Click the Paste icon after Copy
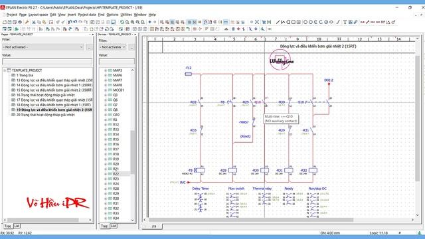 tap(44, 22)
